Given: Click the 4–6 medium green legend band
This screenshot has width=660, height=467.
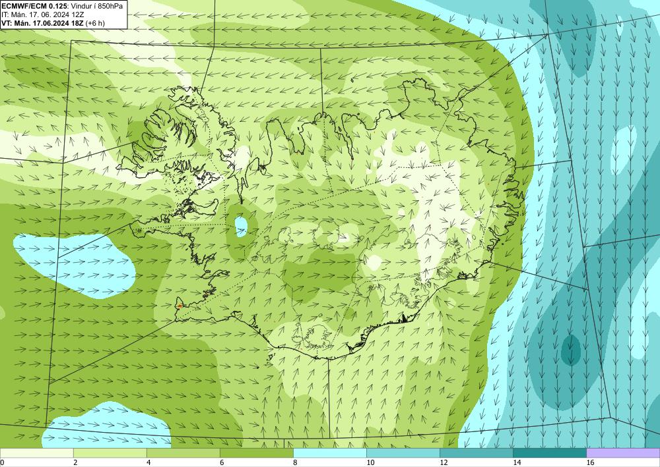Looking at the screenshot, I should [183, 453].
